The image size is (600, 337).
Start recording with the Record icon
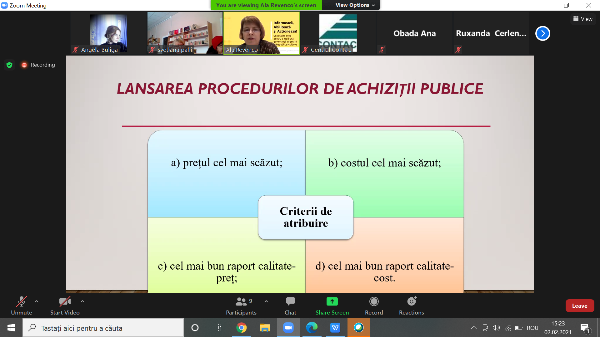tap(374, 301)
